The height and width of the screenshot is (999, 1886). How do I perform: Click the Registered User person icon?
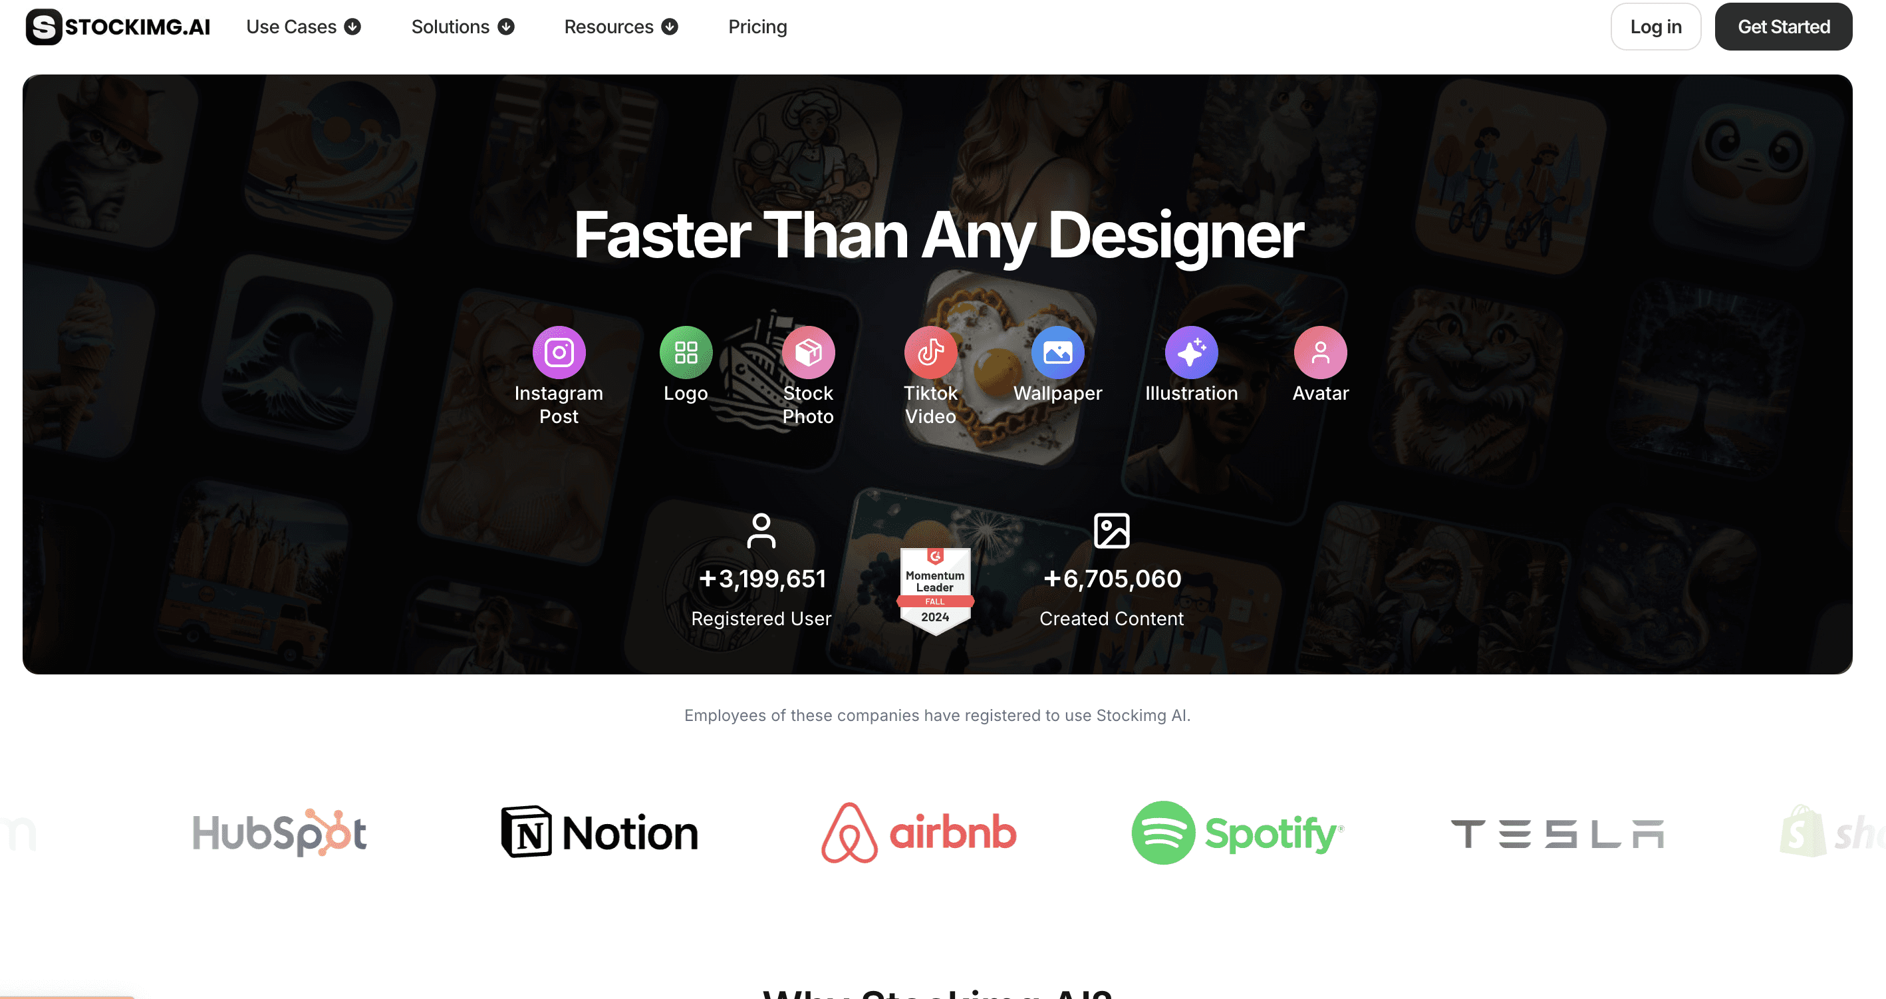click(x=761, y=531)
